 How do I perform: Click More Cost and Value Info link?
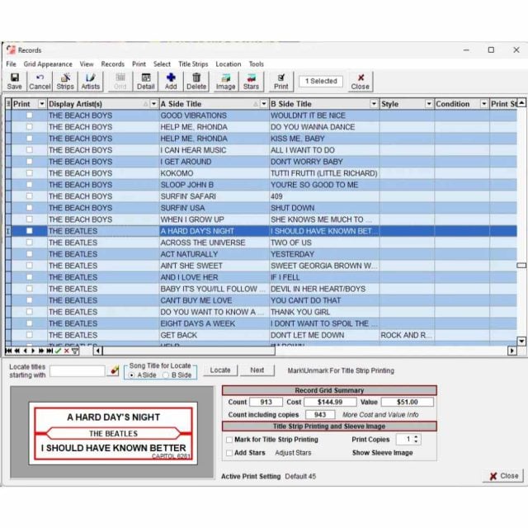[x=380, y=415]
